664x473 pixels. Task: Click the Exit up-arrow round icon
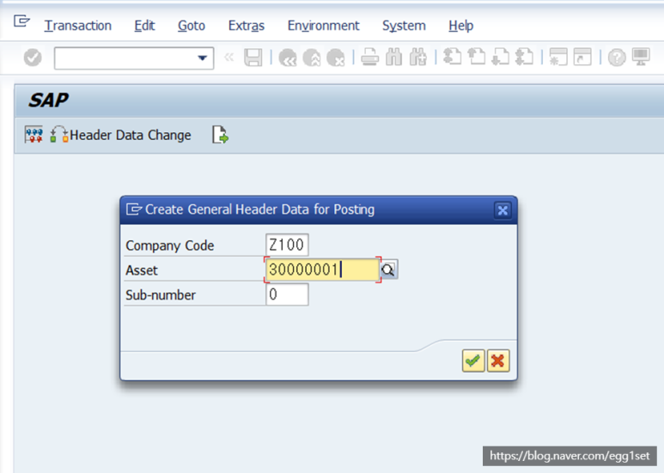pyautogui.click(x=312, y=58)
